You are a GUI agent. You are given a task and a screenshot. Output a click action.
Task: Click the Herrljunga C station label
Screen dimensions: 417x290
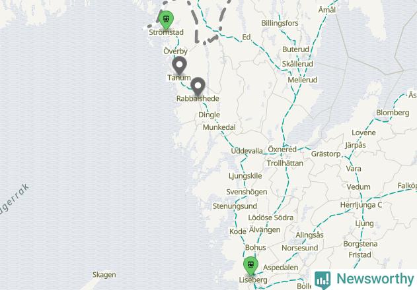click(361, 205)
